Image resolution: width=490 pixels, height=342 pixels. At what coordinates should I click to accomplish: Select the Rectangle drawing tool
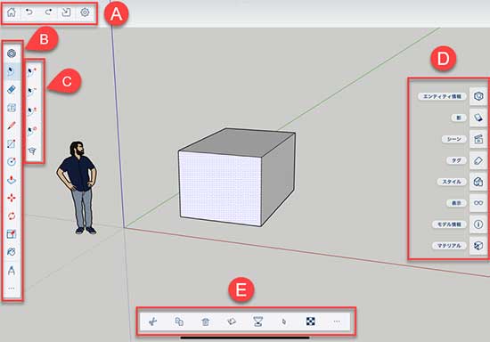coord(12,144)
